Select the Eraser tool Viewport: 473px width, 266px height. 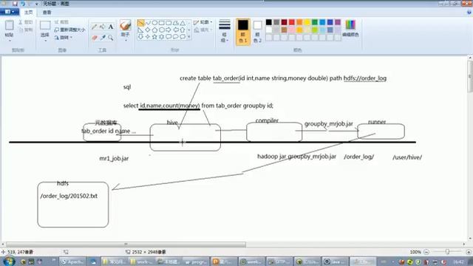pos(95,38)
